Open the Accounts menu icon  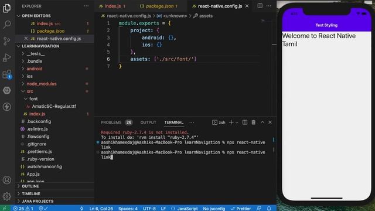6,180
